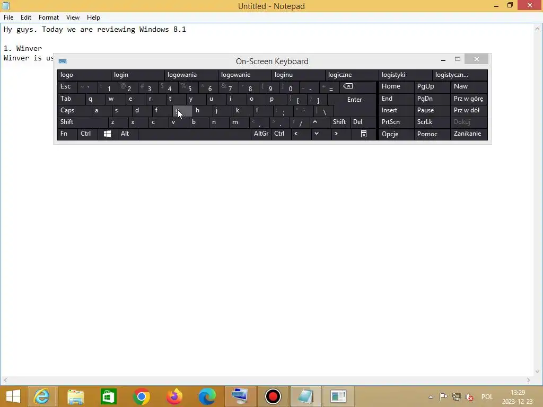Toggle the AltGr key on keyboard
Image resolution: width=543 pixels, height=407 pixels.
[x=261, y=134]
